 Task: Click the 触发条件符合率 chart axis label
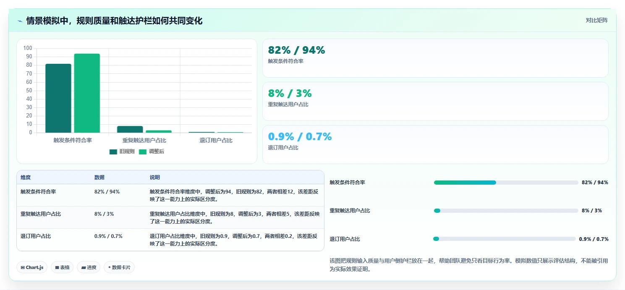(x=73, y=140)
